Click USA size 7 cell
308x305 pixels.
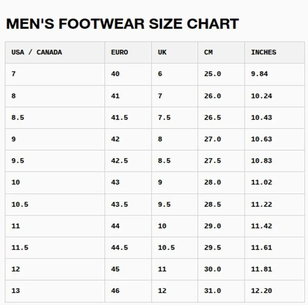(x=55, y=74)
